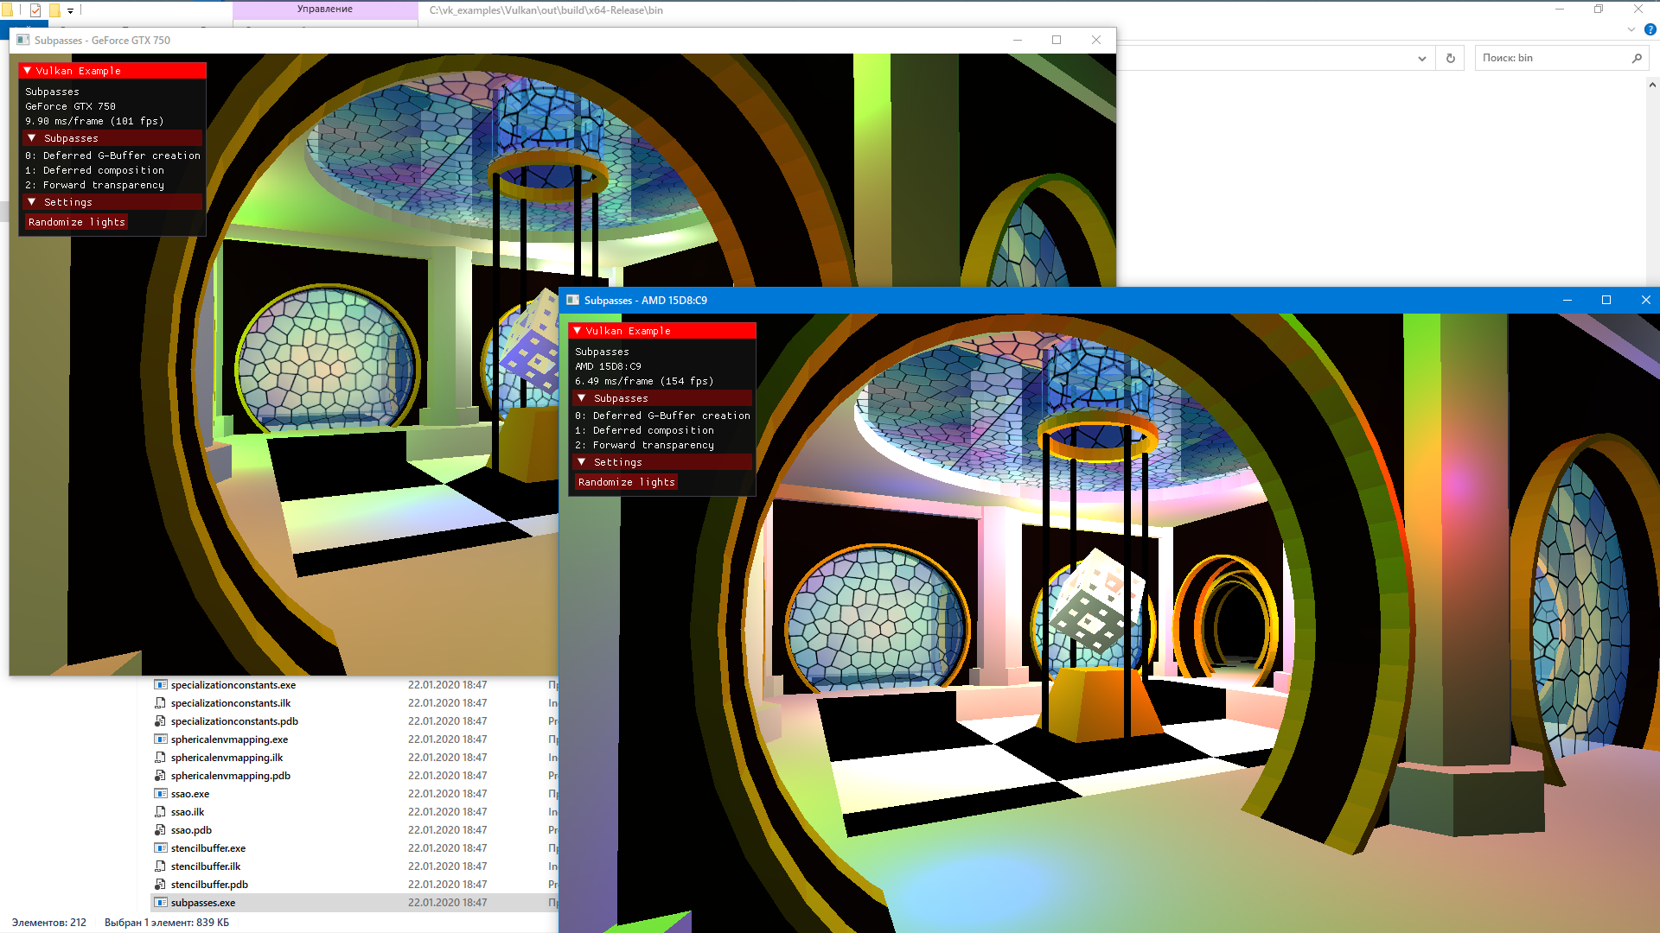Click the stencilbuffer.exe application icon
Viewport: 1660px width, 933px height.
(161, 847)
